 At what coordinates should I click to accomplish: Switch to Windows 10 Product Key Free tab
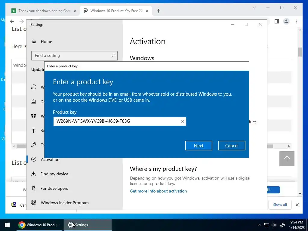[x=116, y=11]
